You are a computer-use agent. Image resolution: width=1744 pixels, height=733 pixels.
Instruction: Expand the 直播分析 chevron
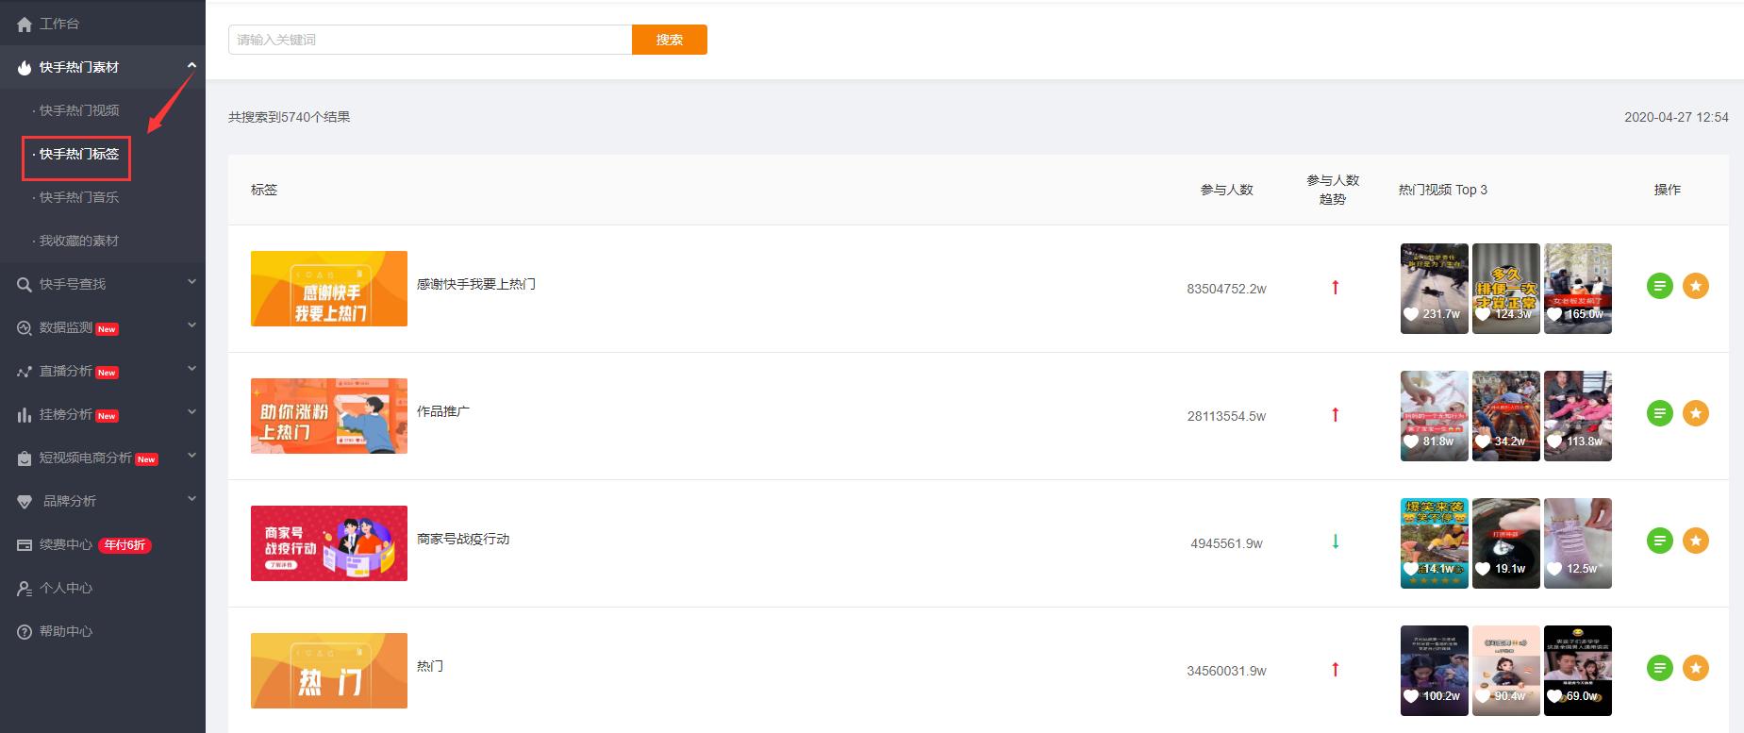tap(191, 369)
